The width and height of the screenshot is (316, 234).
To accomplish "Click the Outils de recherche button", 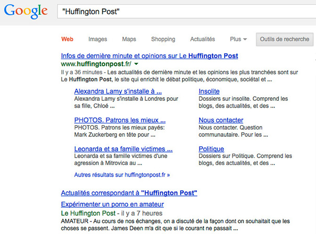I will pos(285,39).
